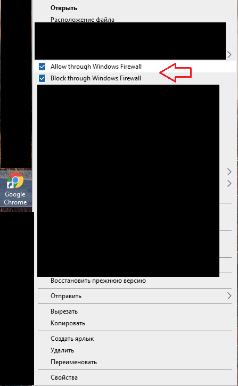
Task: Choose the Block through Windows Firewall entry text
Action: pos(96,78)
